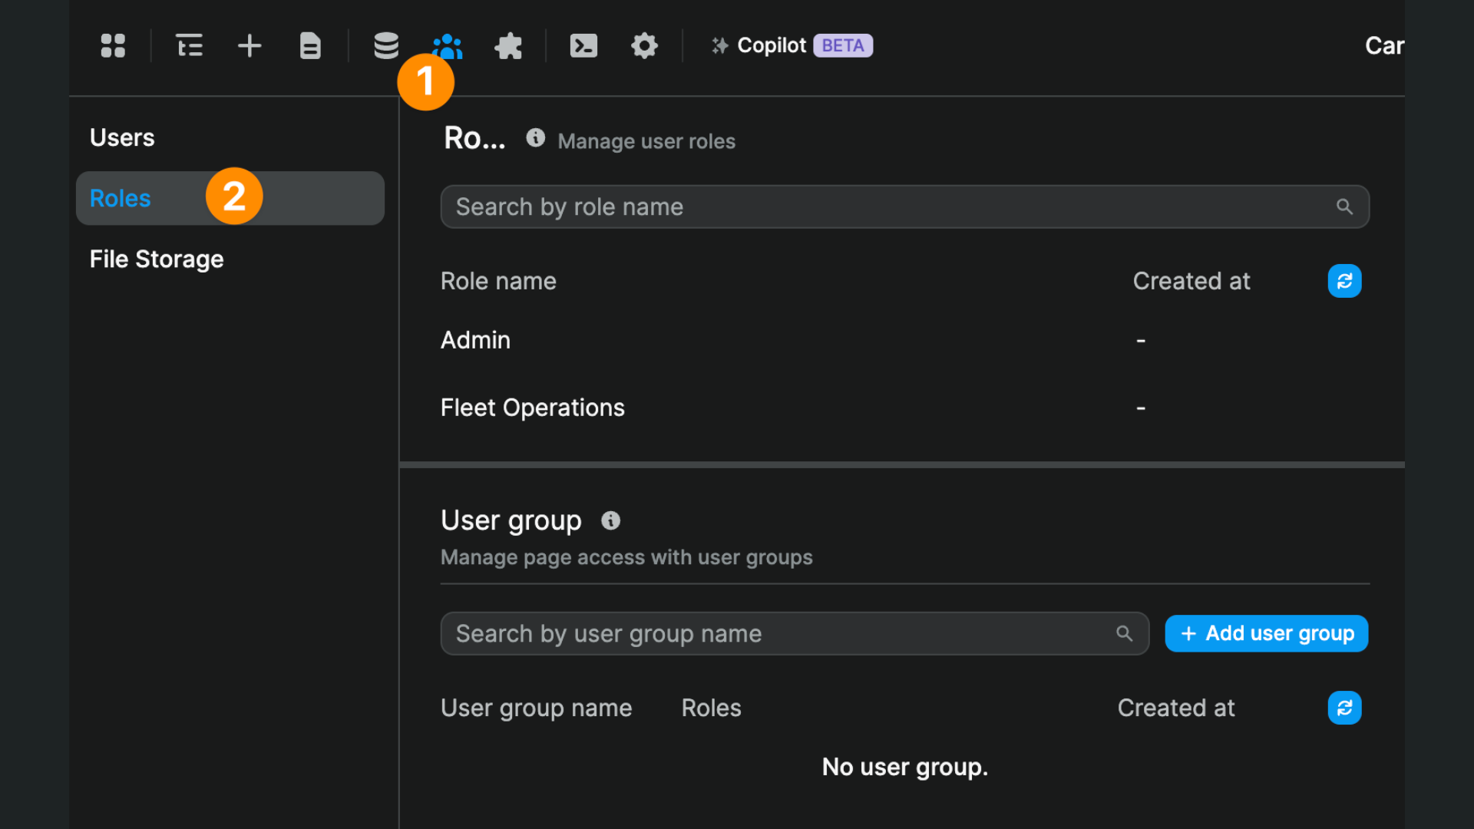Open the document pages icon
Viewport: 1474px width, 829px height.
(310, 46)
